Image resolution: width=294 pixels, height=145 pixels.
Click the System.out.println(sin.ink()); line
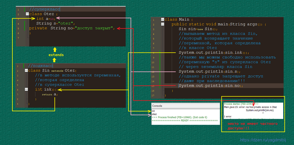214,53
